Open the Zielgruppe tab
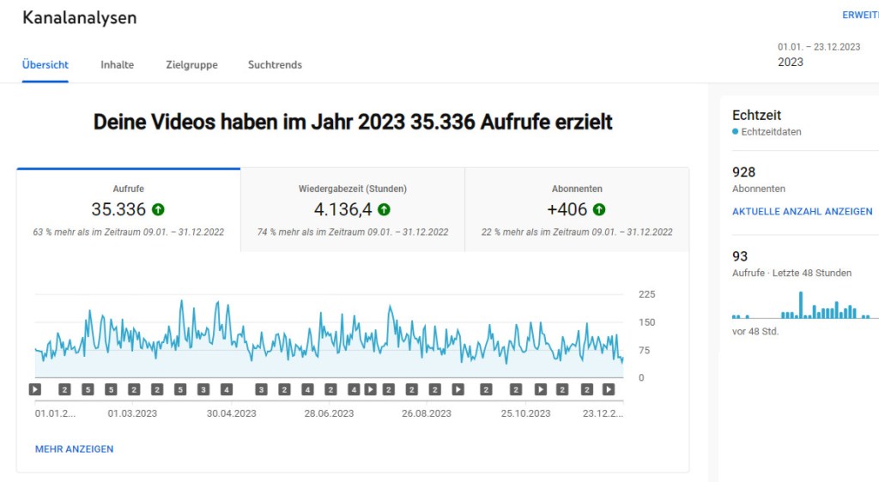The height and width of the screenshot is (482, 879). (191, 64)
